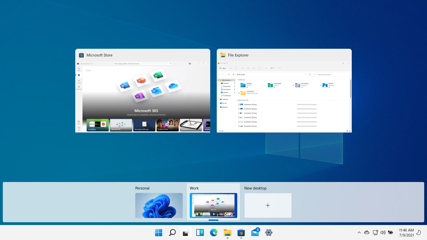The height and width of the screenshot is (240, 427).
Task: Create a New desktop
Action: coord(268,205)
